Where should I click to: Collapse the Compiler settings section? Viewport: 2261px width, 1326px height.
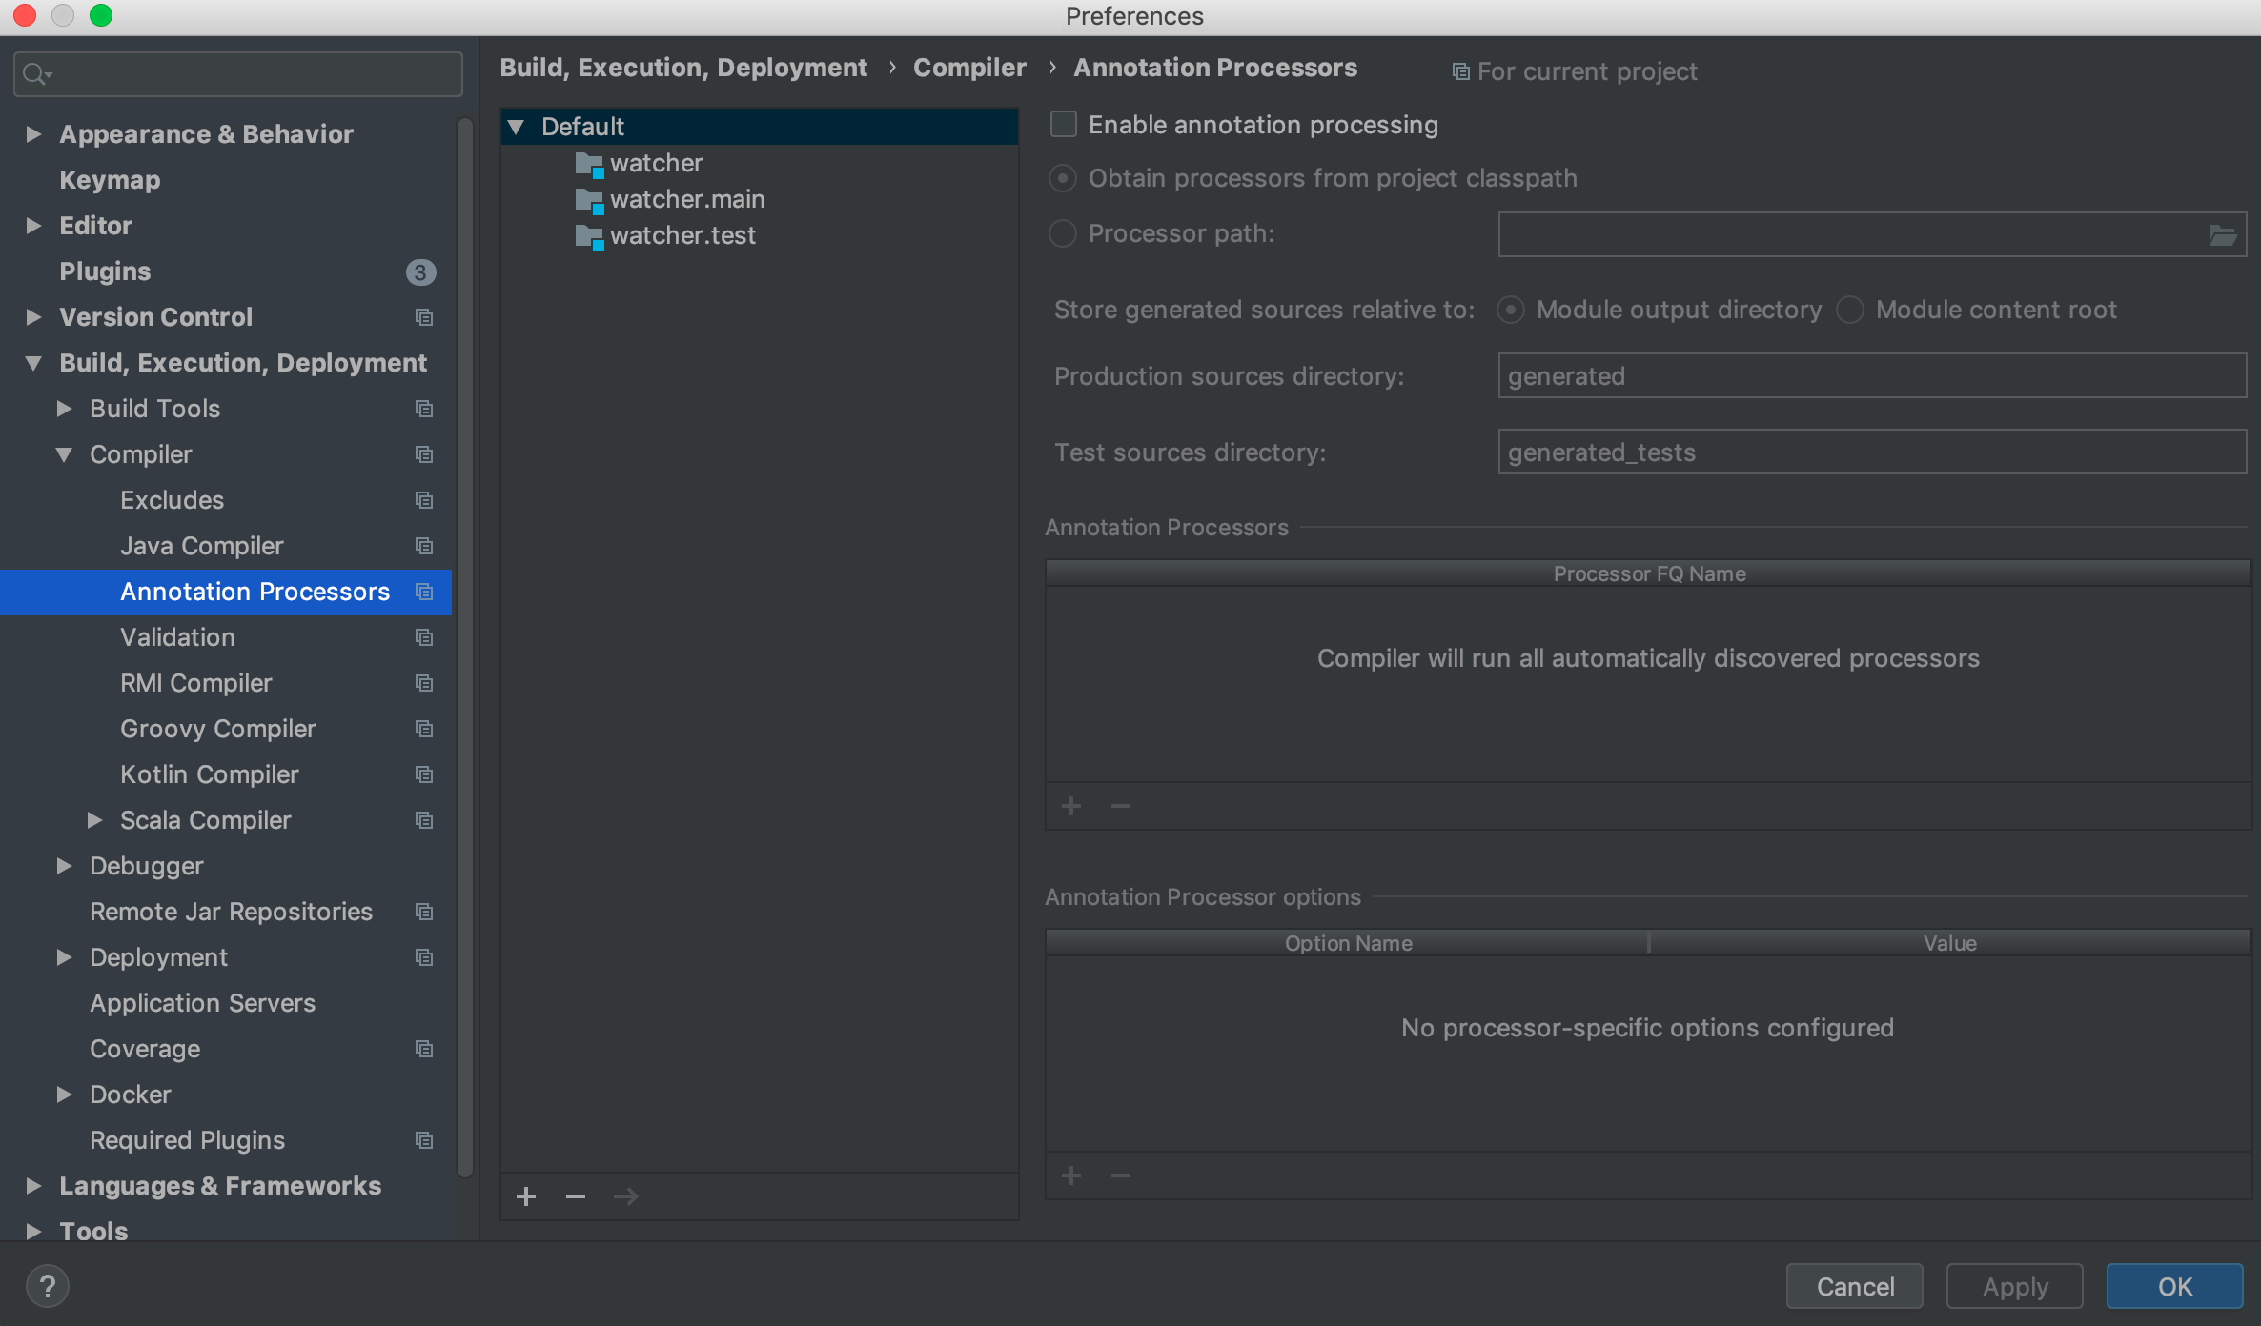(x=64, y=454)
